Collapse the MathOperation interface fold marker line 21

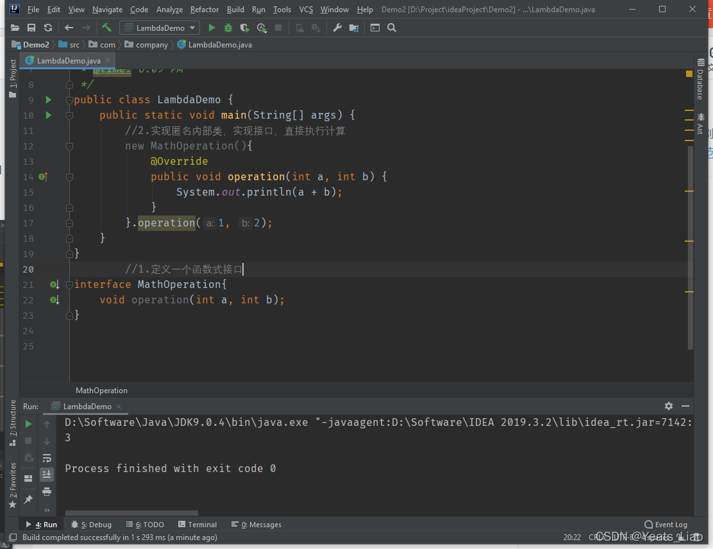(x=70, y=285)
